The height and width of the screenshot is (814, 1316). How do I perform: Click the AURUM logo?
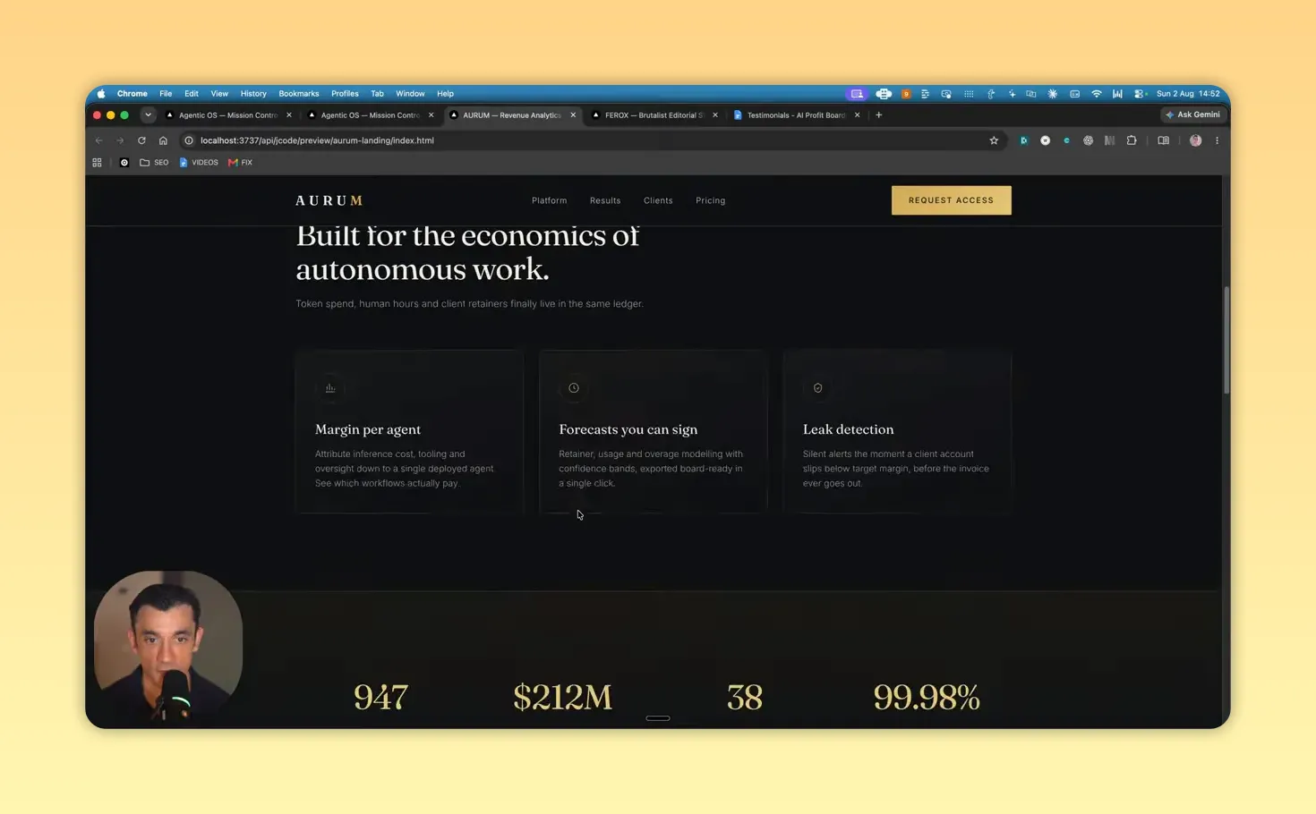329,200
